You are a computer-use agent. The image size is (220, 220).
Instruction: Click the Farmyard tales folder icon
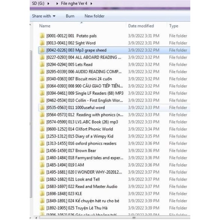(42, 158)
